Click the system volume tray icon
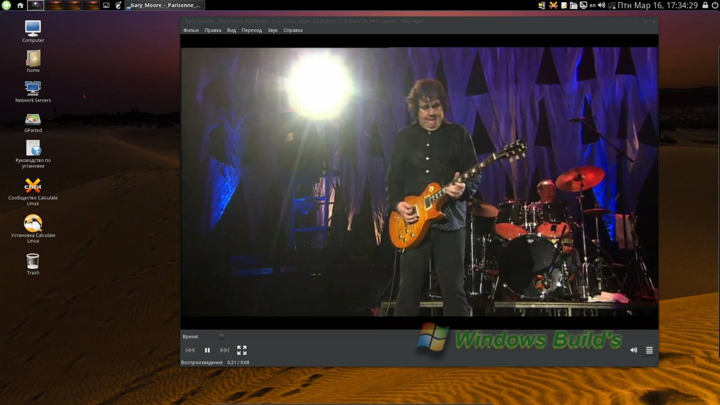Screen dimensions: 720x405 coord(602,5)
